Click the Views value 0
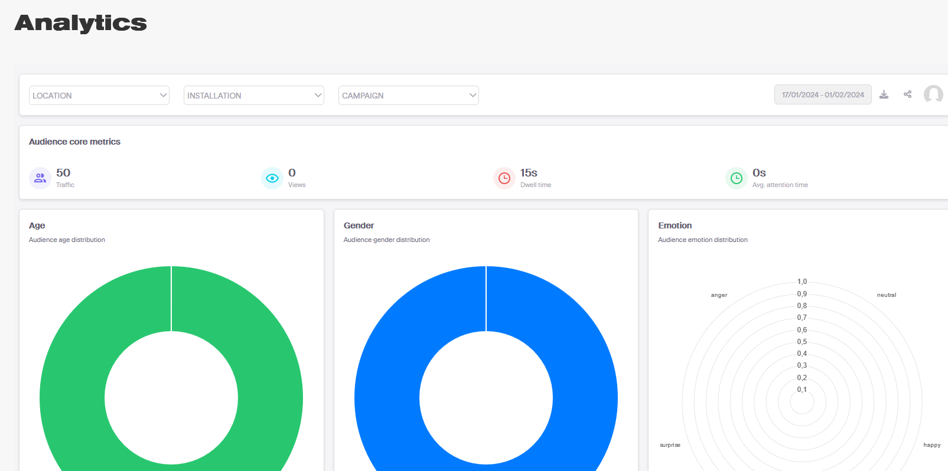Screen dimensions: 948x471 tap(292, 173)
